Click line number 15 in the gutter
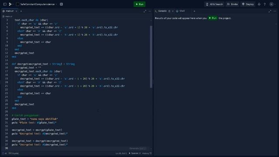Screen dimensions: 279x157 [7, 64]
